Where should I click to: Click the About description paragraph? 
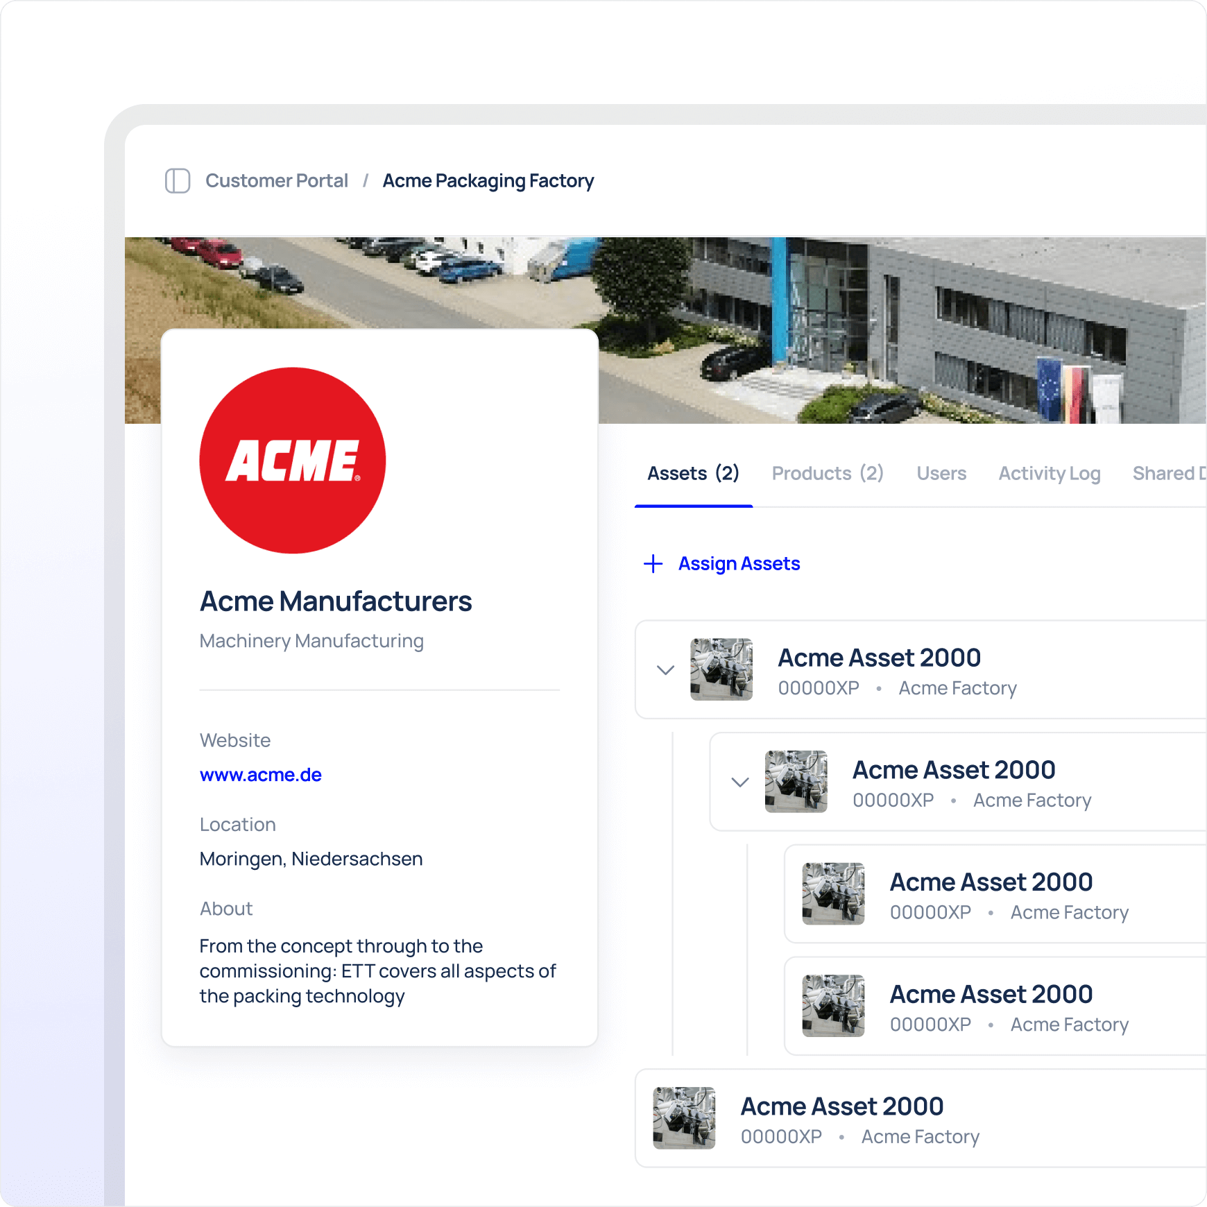(378, 971)
